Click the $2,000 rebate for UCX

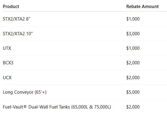click(133, 78)
